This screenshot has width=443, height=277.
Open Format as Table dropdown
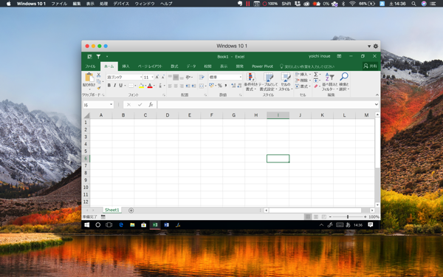(268, 82)
